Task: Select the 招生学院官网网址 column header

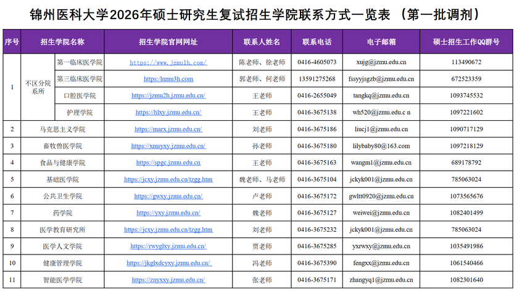Action: click(168, 42)
